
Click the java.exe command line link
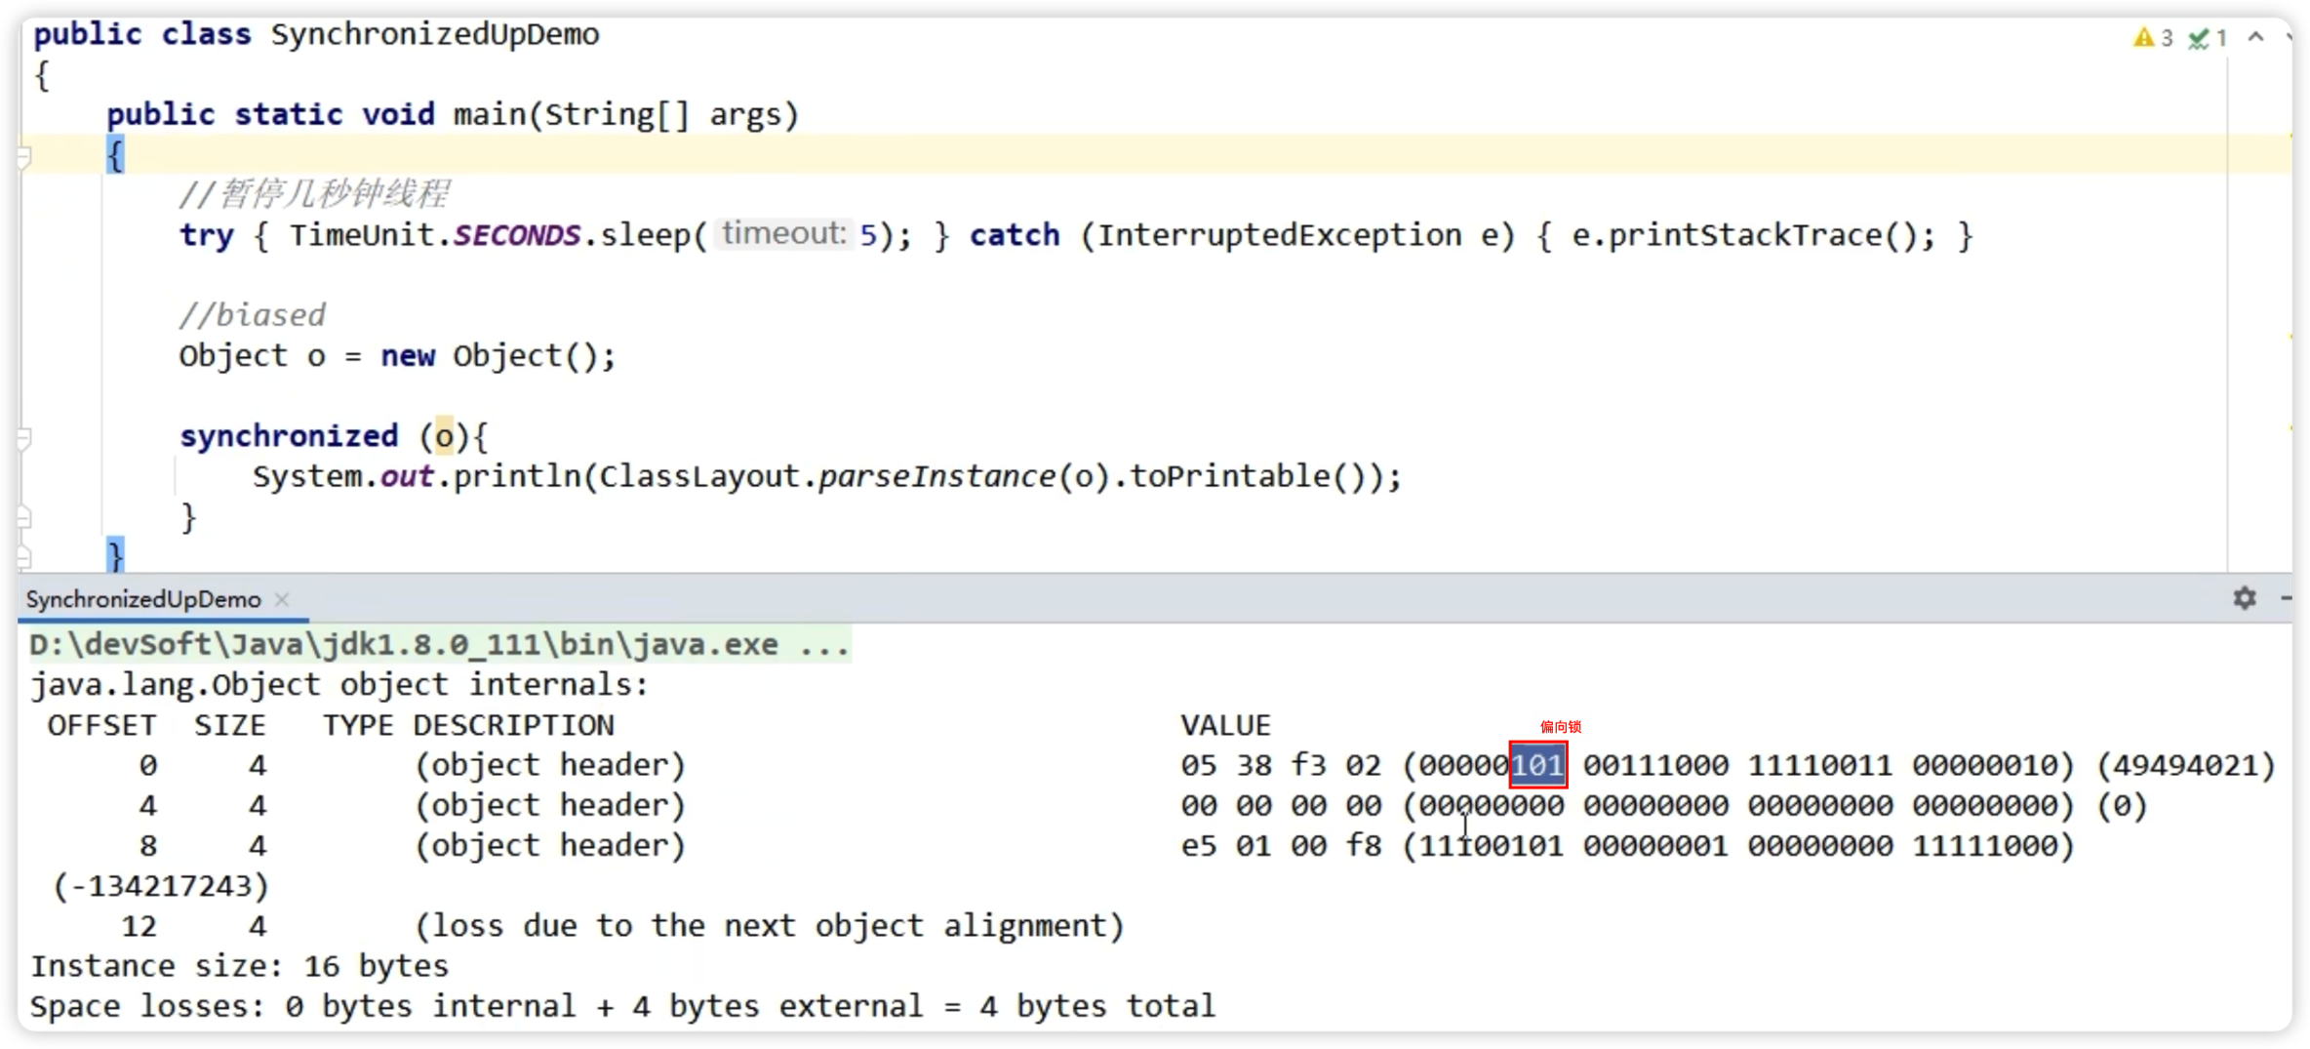pos(439,644)
